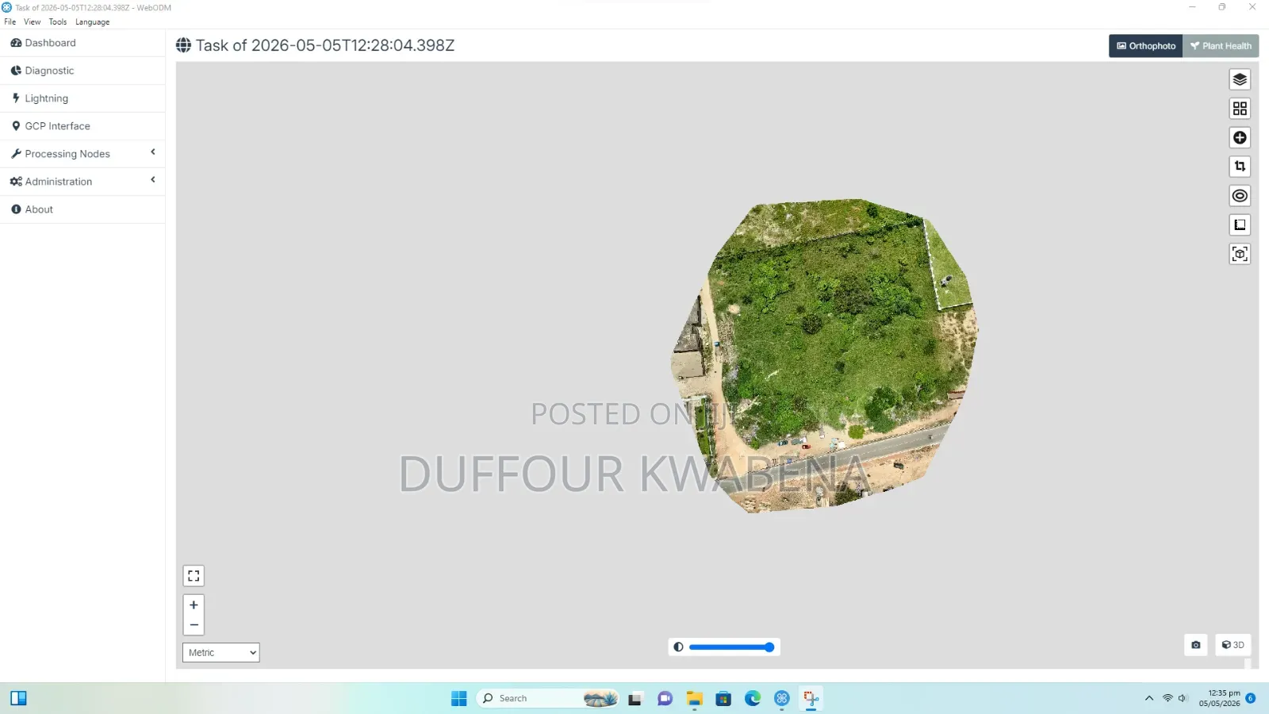Viewport: 1269px width, 714px height.
Task: Open About page in sidebar
Action: 82,209
